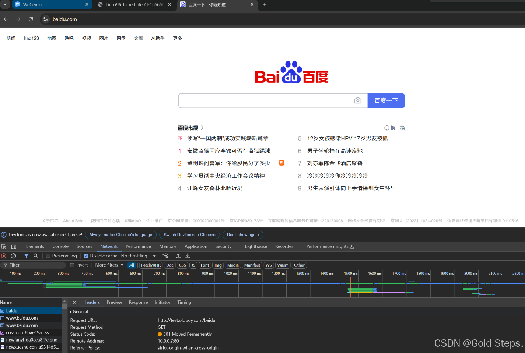Click the 百度一下 search button

pos(386,100)
